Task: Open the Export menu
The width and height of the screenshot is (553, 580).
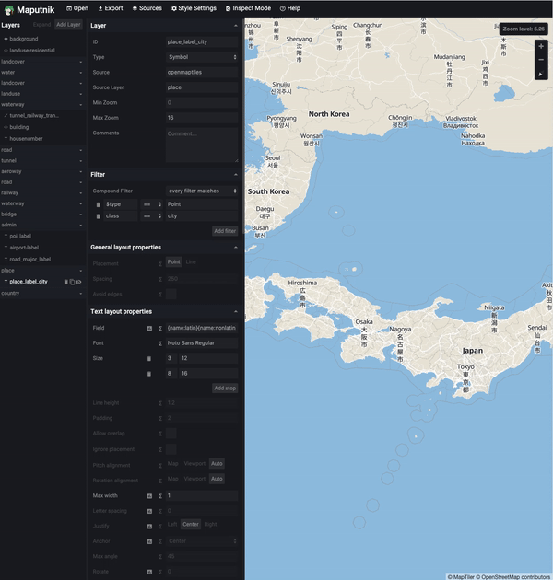Action: pyautogui.click(x=111, y=8)
